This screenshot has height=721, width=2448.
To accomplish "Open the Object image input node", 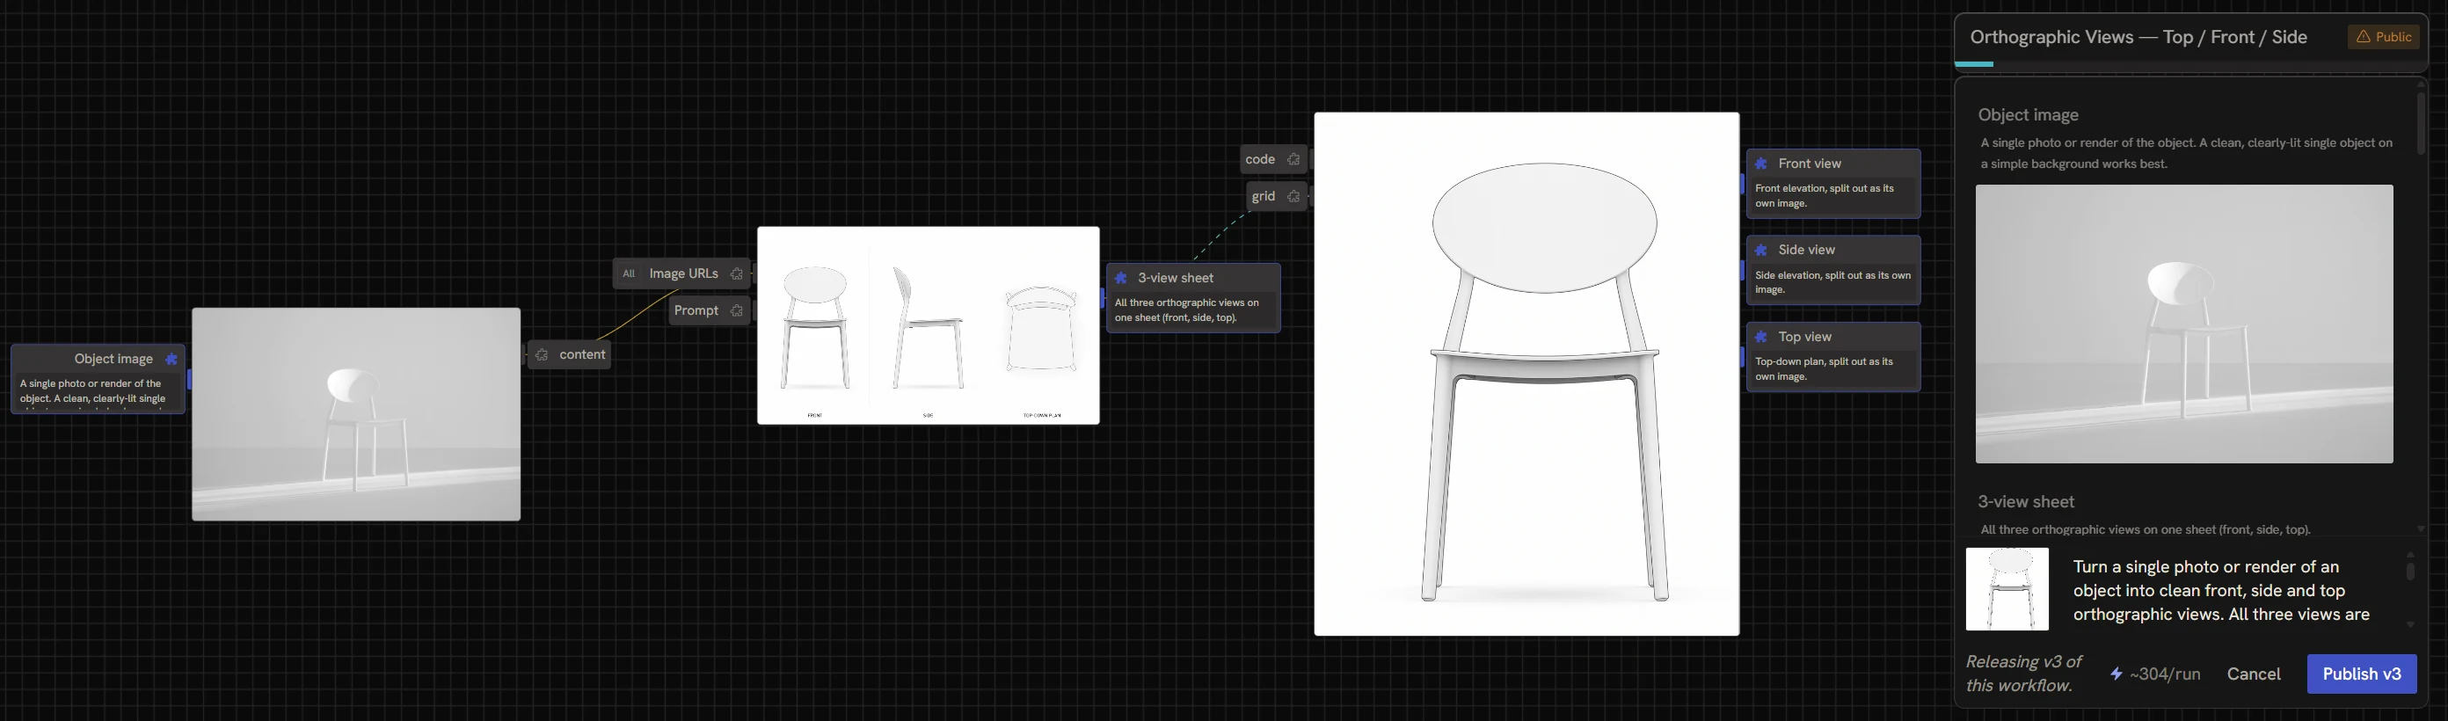I will [x=98, y=379].
